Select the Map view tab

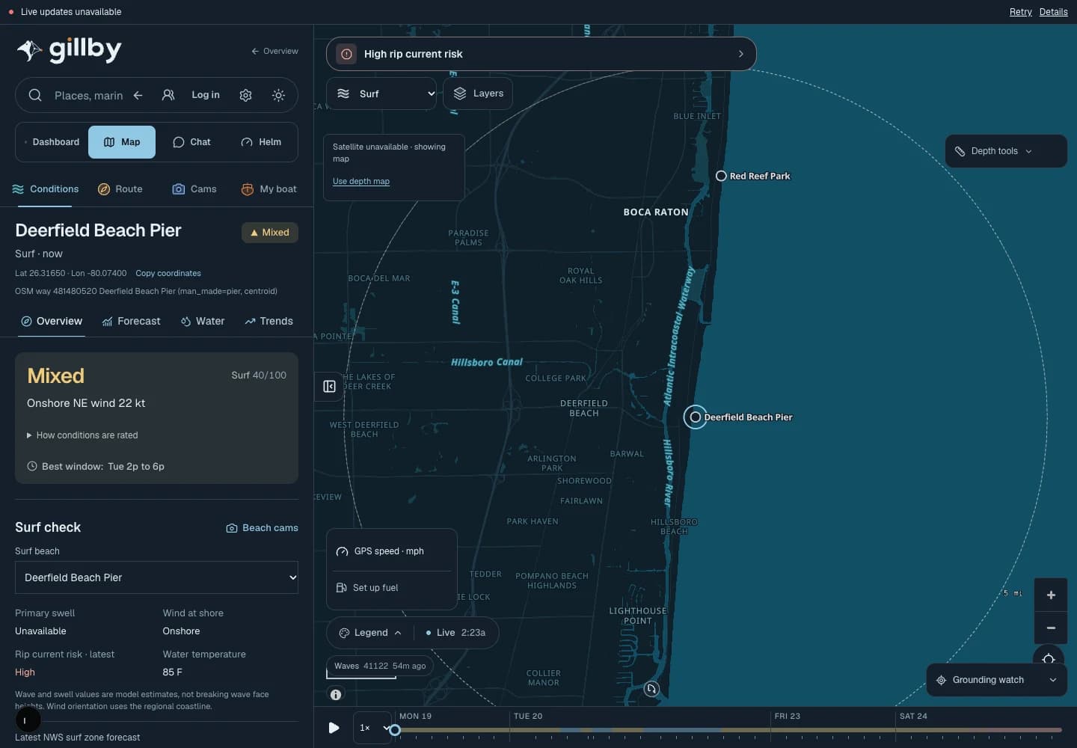[122, 142]
